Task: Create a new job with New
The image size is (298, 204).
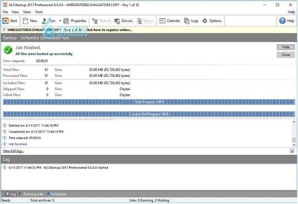Action: click(30, 21)
